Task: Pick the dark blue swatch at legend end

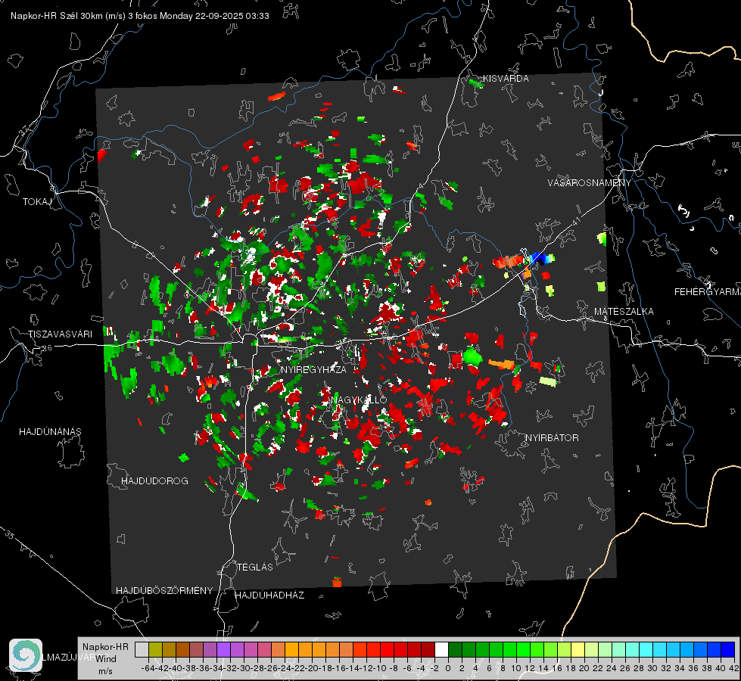Action: tap(728, 650)
